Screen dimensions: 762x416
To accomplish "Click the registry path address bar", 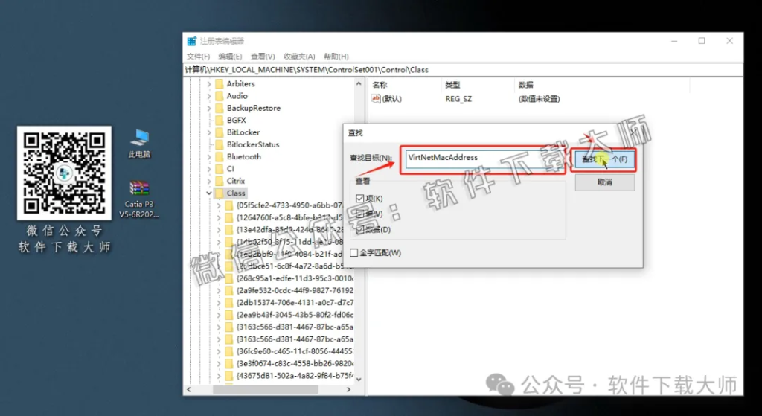I will pos(463,70).
